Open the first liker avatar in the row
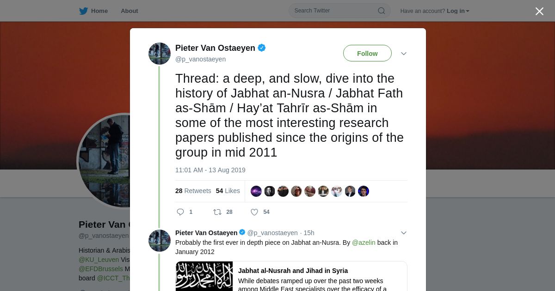The width and height of the screenshot is (555, 291). pos(256,191)
